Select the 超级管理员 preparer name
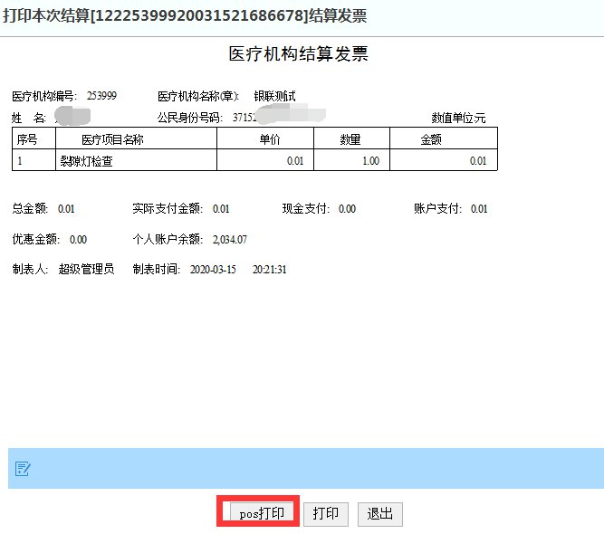604x534 pixels. 86,270
